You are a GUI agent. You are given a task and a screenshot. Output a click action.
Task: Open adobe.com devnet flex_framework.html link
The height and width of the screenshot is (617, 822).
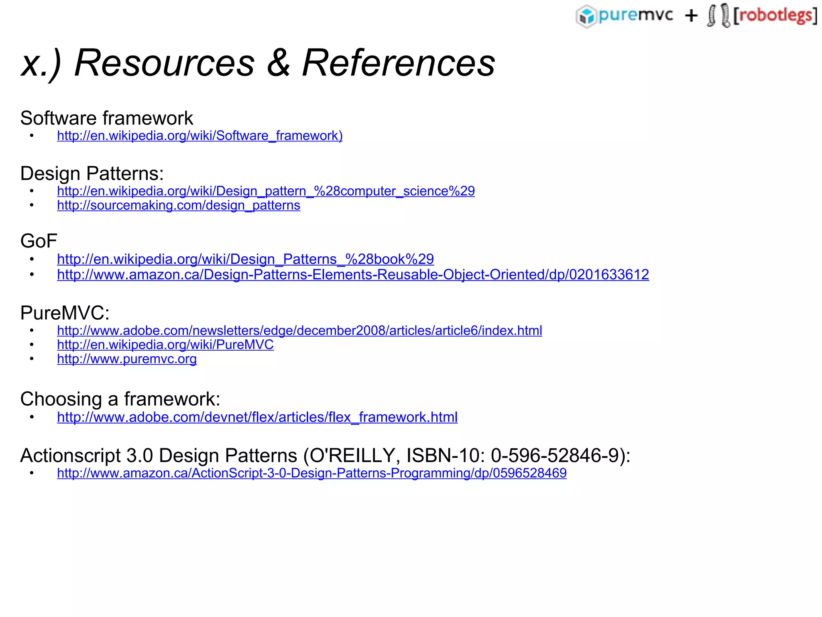click(257, 417)
